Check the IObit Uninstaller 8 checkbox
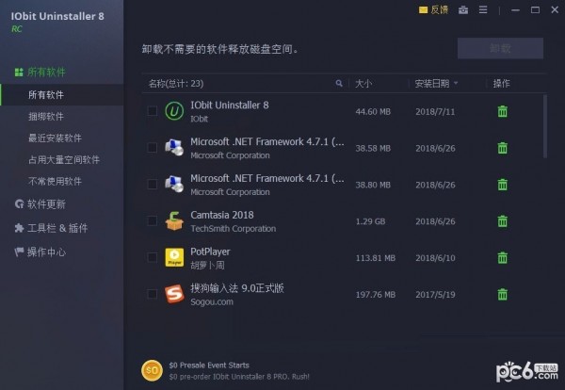 tap(153, 110)
